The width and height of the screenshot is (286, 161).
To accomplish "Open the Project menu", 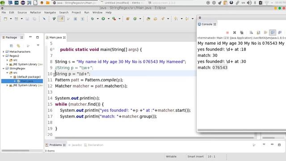I will coord(76,13).
